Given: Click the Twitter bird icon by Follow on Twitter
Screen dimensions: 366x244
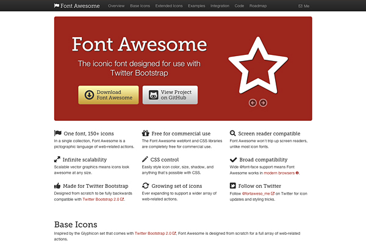Looking at the screenshot, I should [x=233, y=185].
